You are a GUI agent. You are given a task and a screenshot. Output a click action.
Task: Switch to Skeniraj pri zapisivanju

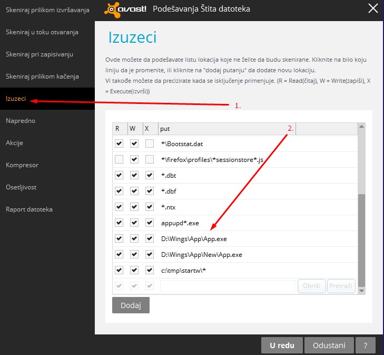pyautogui.click(x=40, y=54)
